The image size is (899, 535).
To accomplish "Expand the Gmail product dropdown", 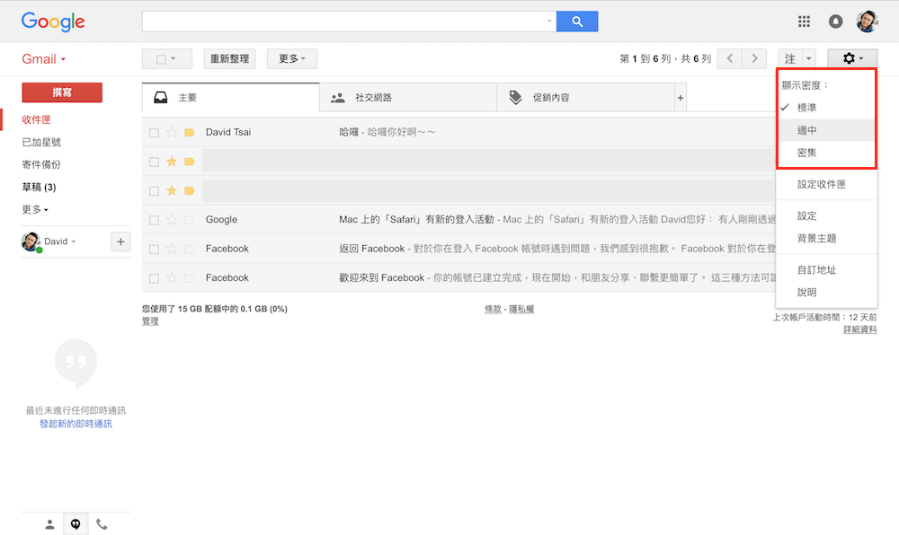I will click(x=44, y=59).
